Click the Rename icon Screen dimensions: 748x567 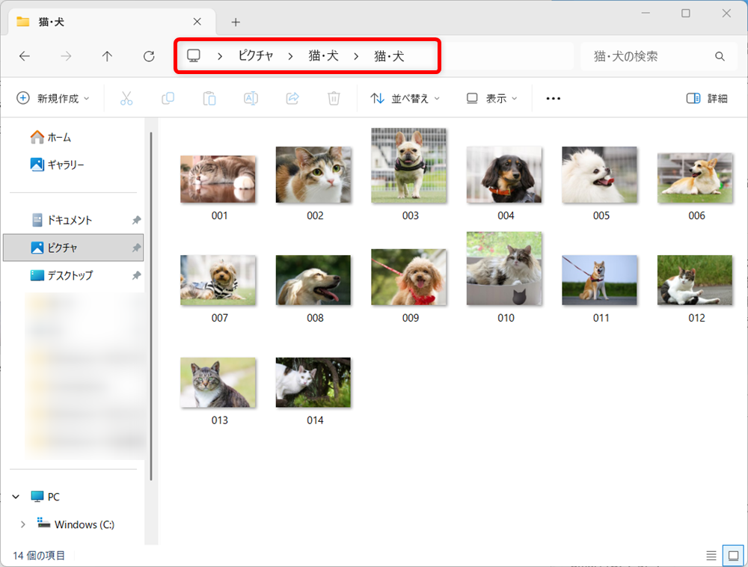coord(251,98)
